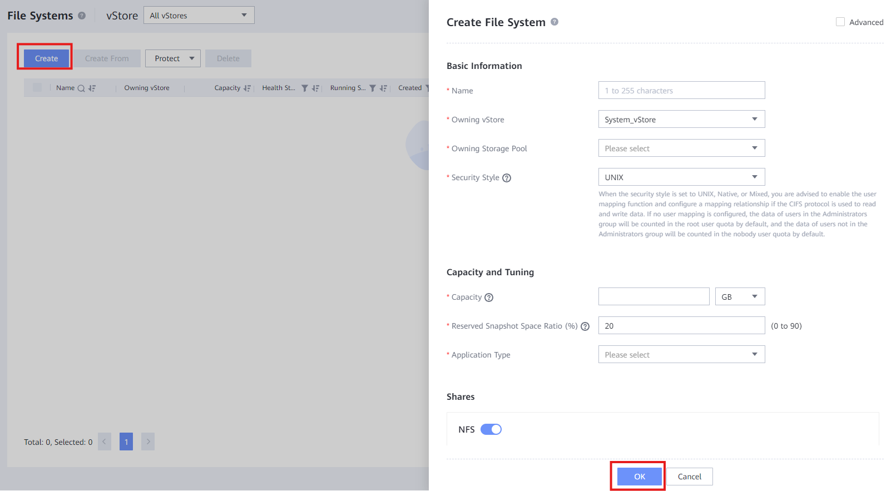Click help icon beside Create File System title

[555, 22]
